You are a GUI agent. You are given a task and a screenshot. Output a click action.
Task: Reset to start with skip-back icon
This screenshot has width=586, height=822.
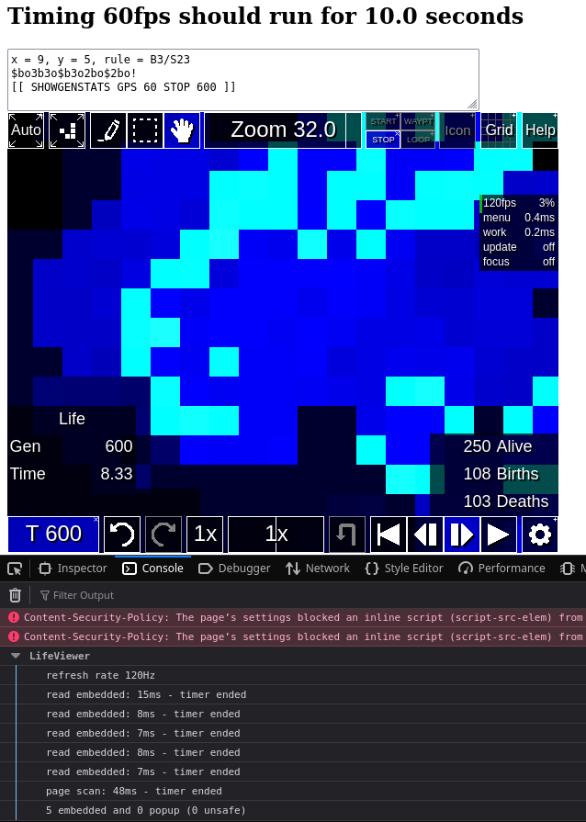[x=389, y=535]
